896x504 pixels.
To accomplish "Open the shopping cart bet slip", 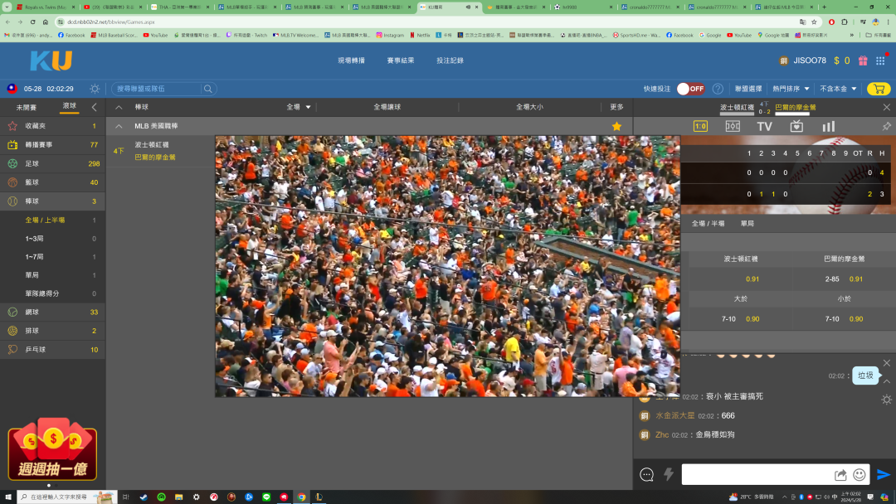I will coord(879,89).
